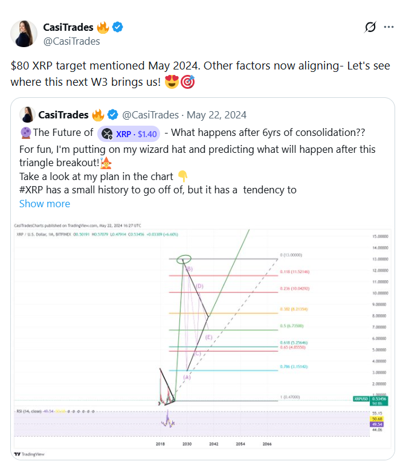The height and width of the screenshot is (467, 403).
Task: Open top @CasiTrades handle link
Action: point(71,41)
